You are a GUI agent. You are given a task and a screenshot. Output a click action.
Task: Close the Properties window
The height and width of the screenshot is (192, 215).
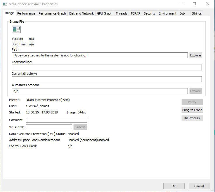click(208, 4)
